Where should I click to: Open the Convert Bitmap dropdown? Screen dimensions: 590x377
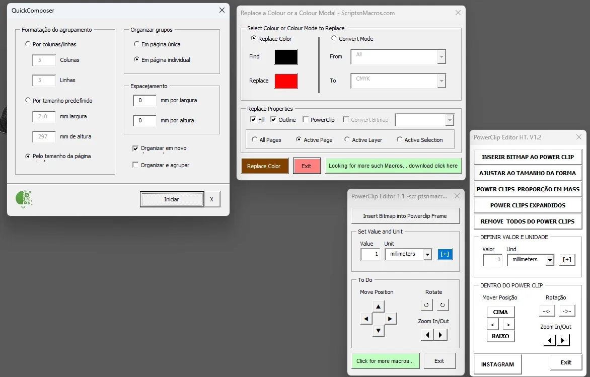coord(450,120)
